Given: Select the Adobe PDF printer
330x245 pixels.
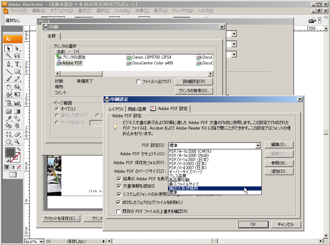Looking at the screenshot, I should (69, 63).
